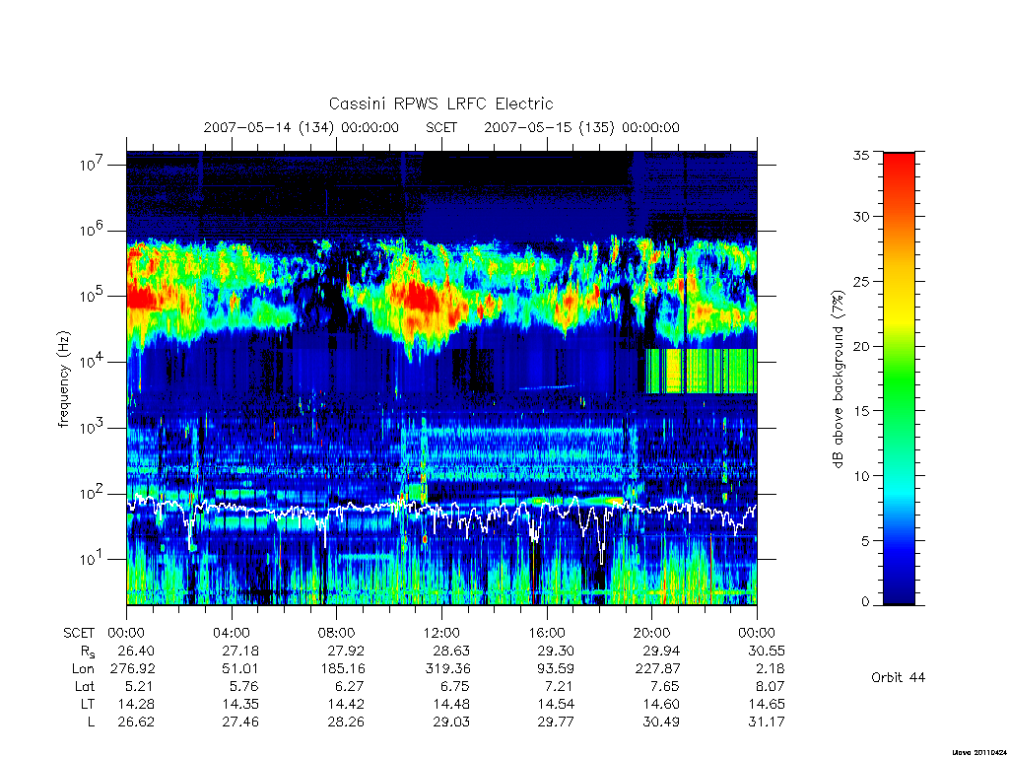Click the dB color bar gradient
1009x757 pixels.
click(899, 378)
